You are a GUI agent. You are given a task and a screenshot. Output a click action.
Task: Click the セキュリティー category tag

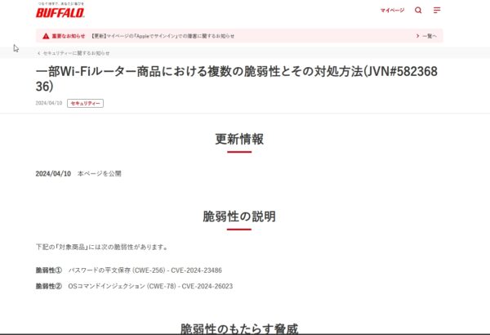click(x=85, y=103)
